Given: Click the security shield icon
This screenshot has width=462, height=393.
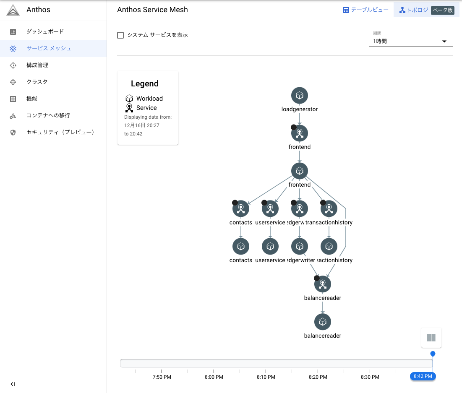Looking at the screenshot, I should 13,133.
